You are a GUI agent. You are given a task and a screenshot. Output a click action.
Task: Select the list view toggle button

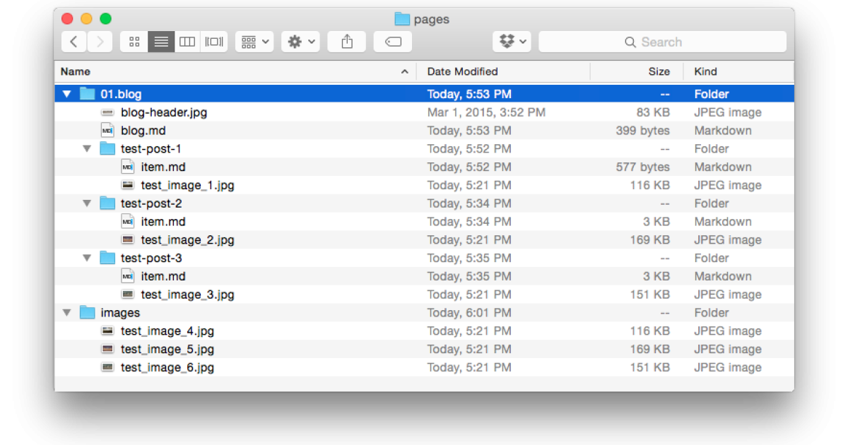click(161, 42)
